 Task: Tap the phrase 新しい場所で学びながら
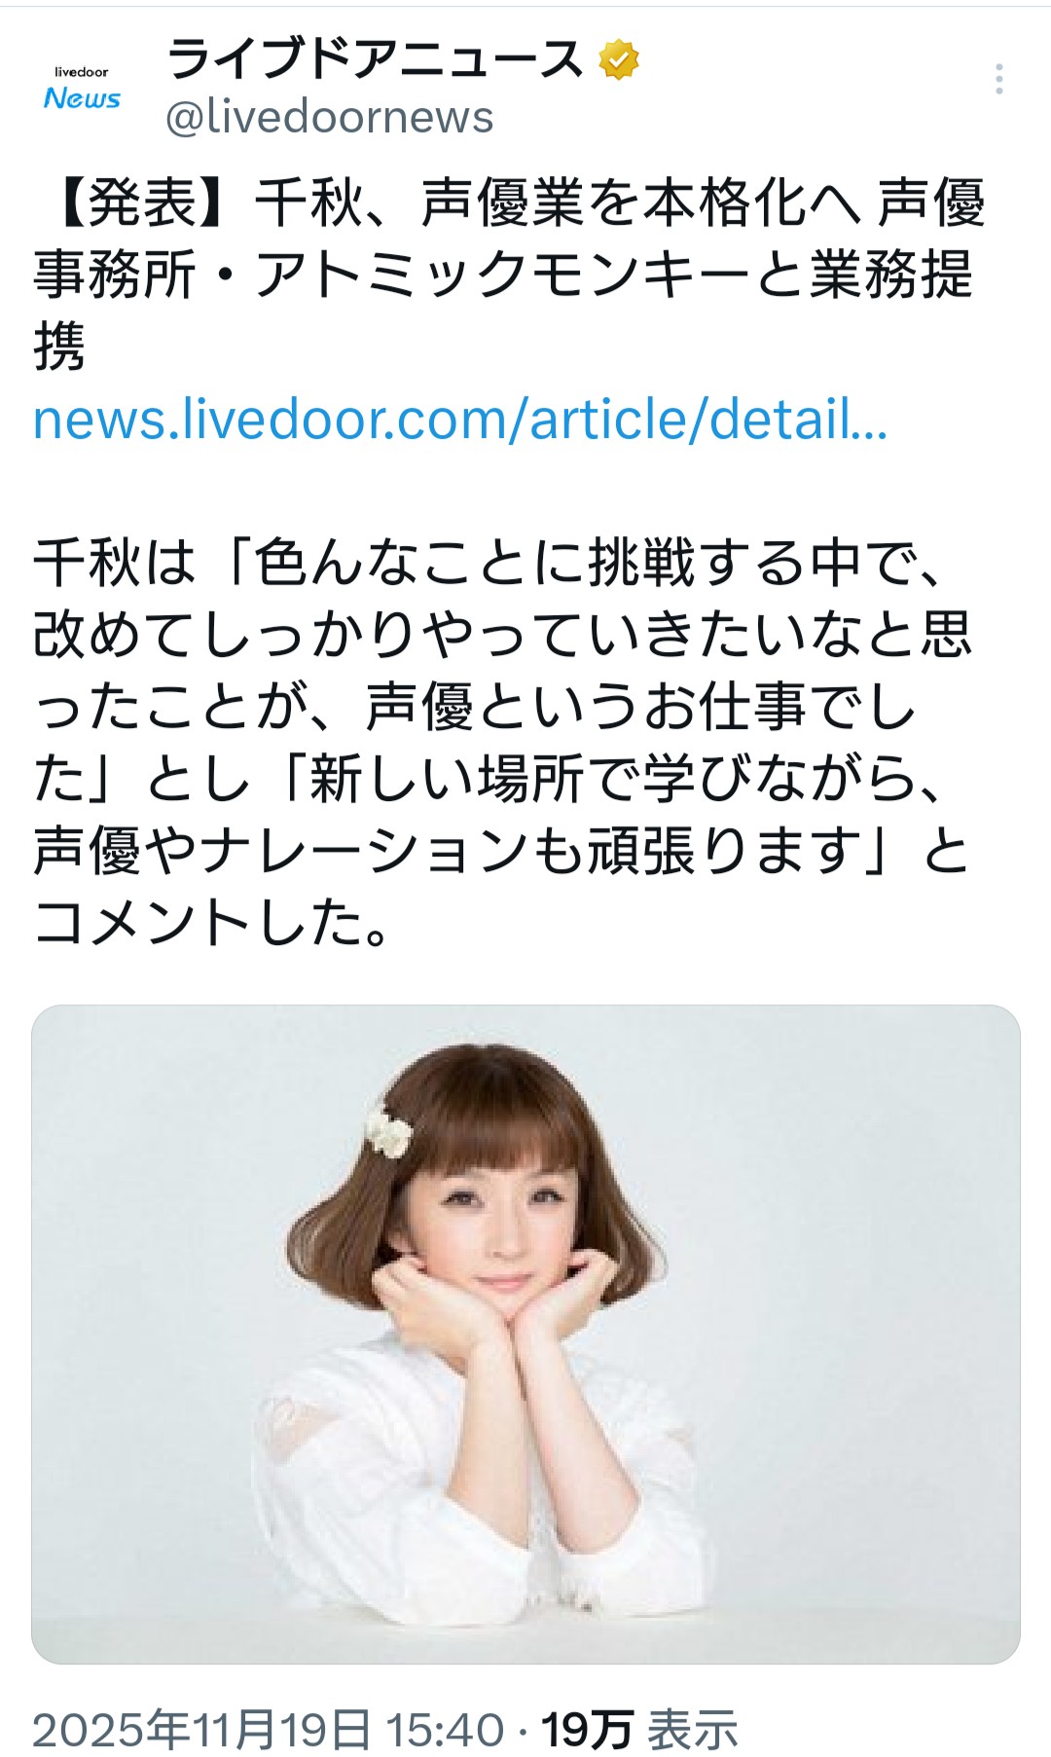612,779
